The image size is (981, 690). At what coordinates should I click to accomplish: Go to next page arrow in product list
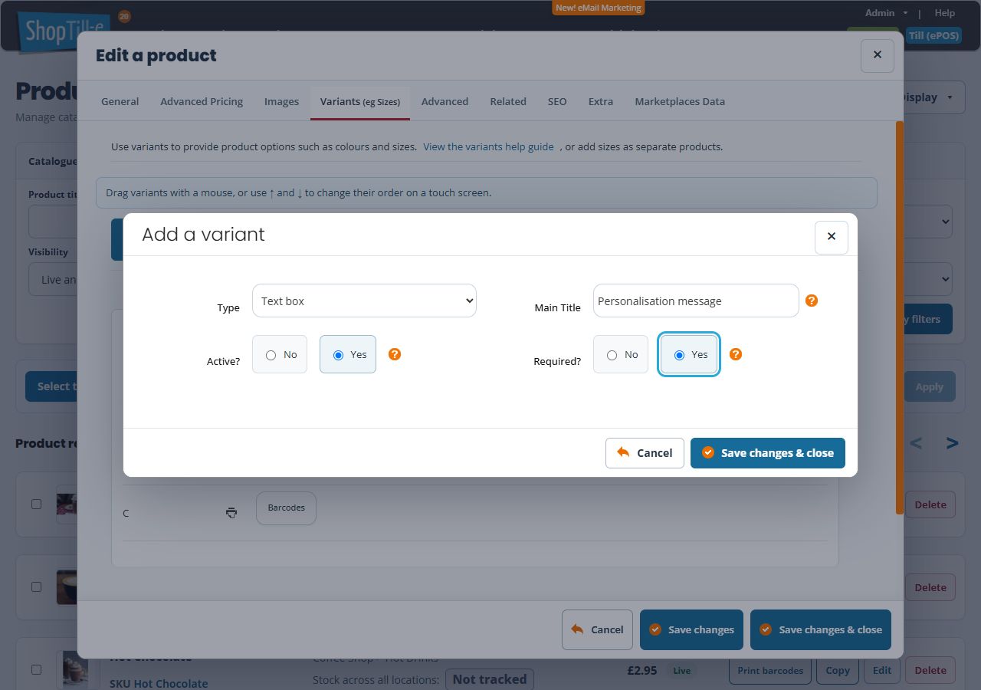[952, 443]
